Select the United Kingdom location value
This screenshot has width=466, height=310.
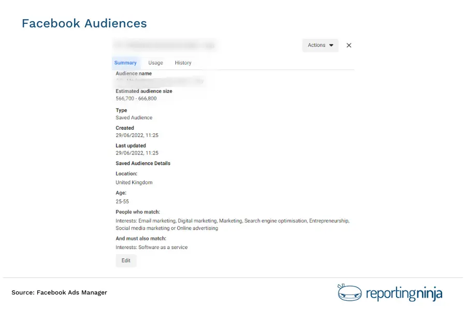tap(134, 182)
